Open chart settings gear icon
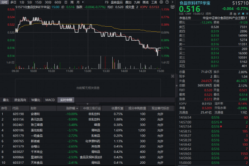This screenshot has height=166, width=249. tap(161, 2)
